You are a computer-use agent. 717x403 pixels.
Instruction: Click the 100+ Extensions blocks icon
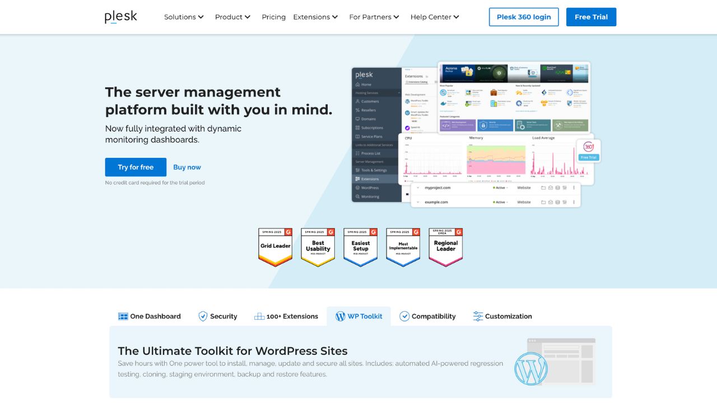259,316
